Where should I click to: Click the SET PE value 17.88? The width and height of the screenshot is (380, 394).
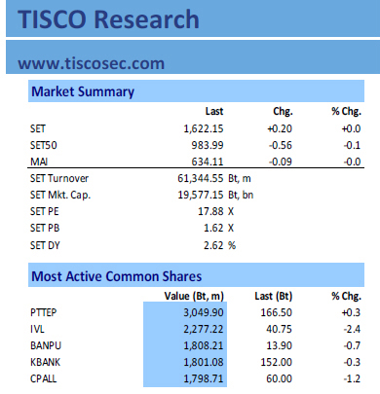tap(210, 211)
